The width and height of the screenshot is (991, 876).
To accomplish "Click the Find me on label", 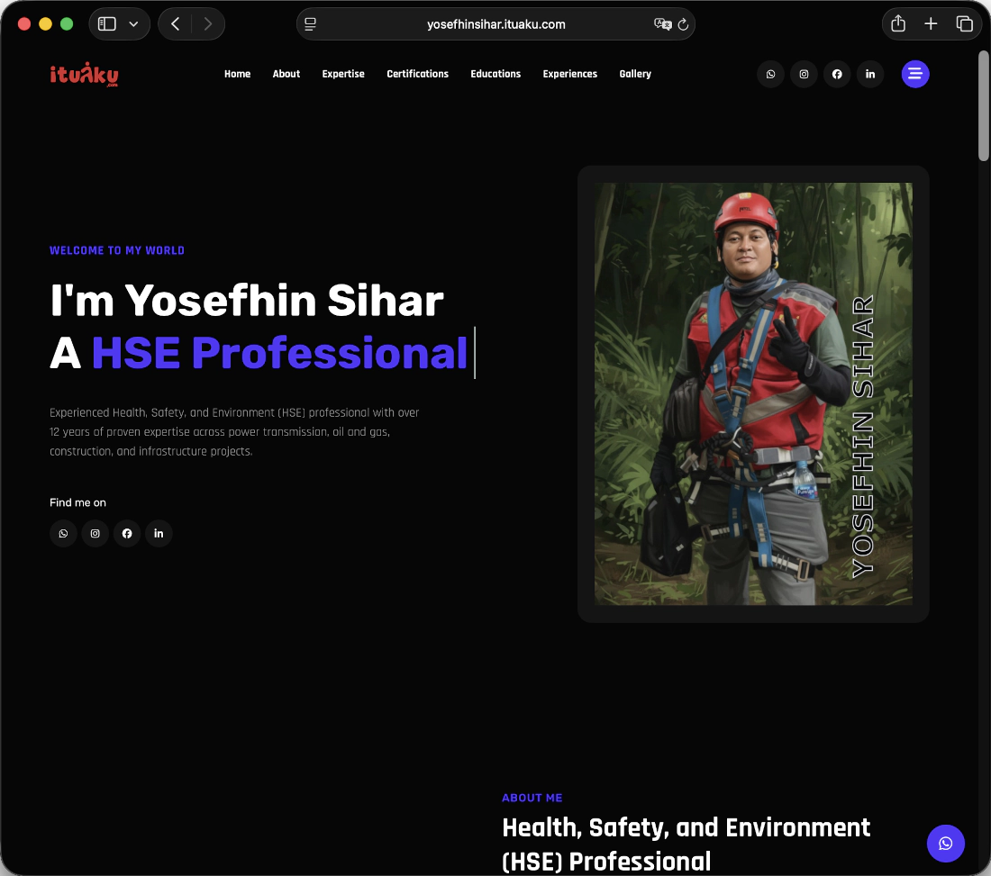I will (77, 502).
